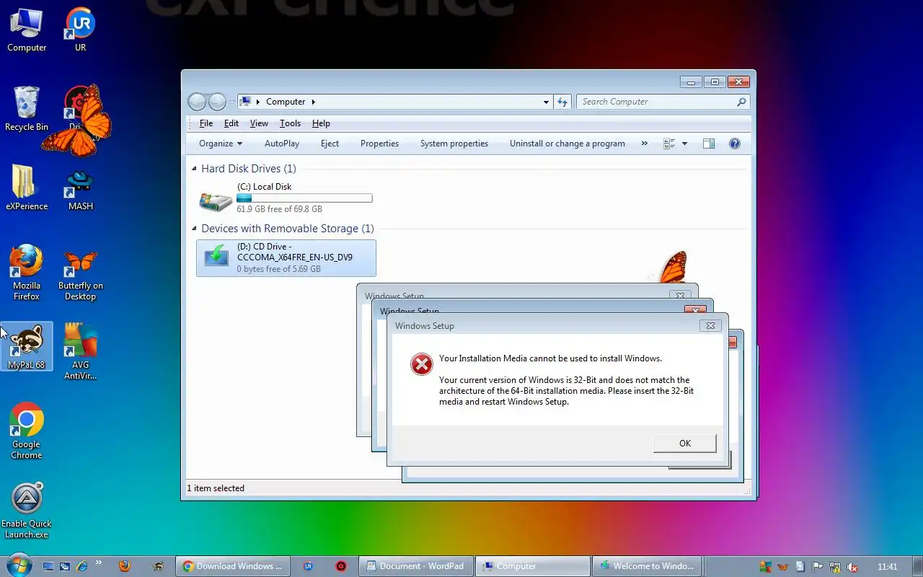923x577 pixels.
Task: Click AutoPlay in the toolbar
Action: point(282,144)
